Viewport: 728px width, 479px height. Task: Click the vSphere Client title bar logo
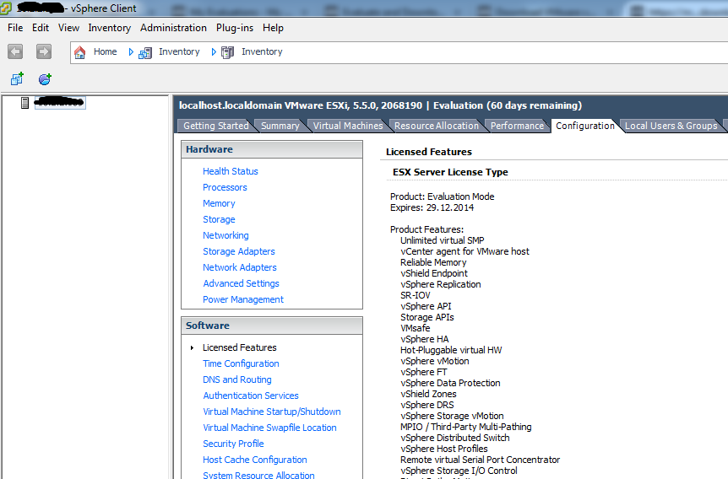6,8
